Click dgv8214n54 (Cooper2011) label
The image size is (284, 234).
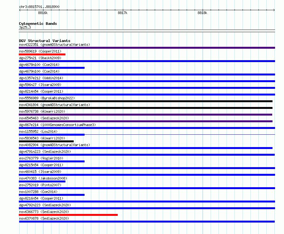41,91
